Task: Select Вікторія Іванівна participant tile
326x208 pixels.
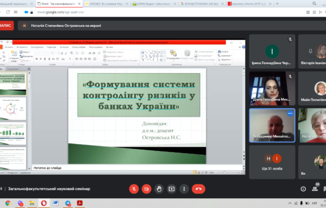Action: [x=312, y=51]
